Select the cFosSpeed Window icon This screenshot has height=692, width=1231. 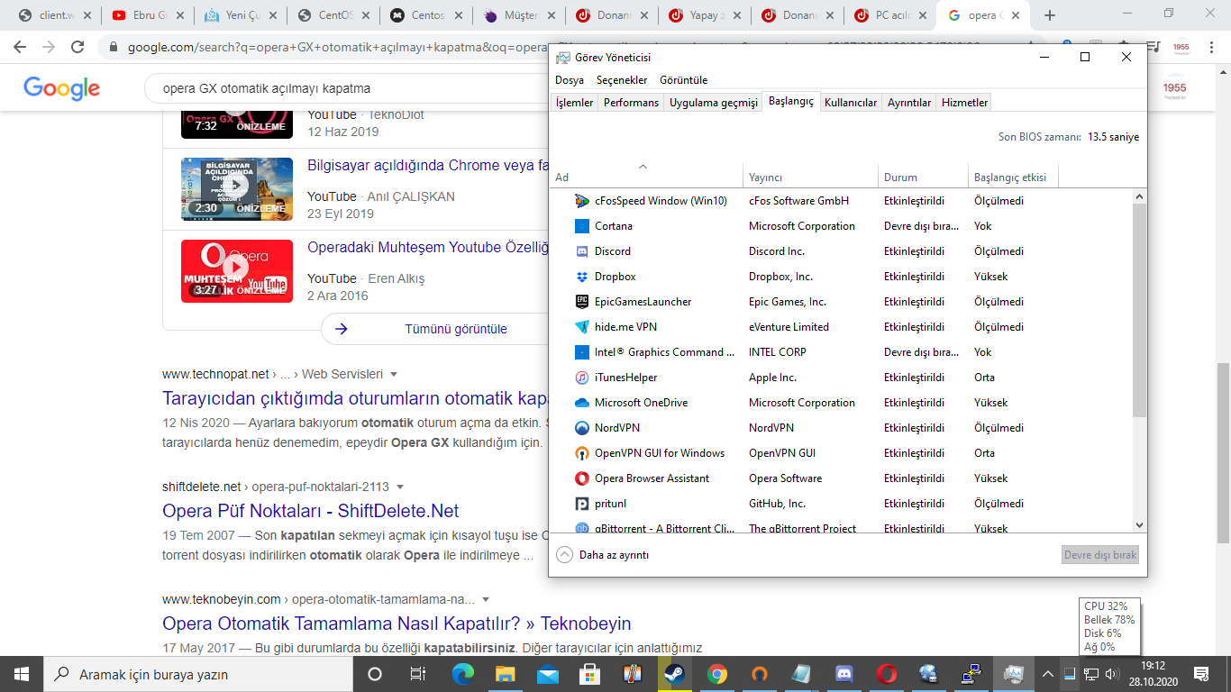tap(582, 201)
